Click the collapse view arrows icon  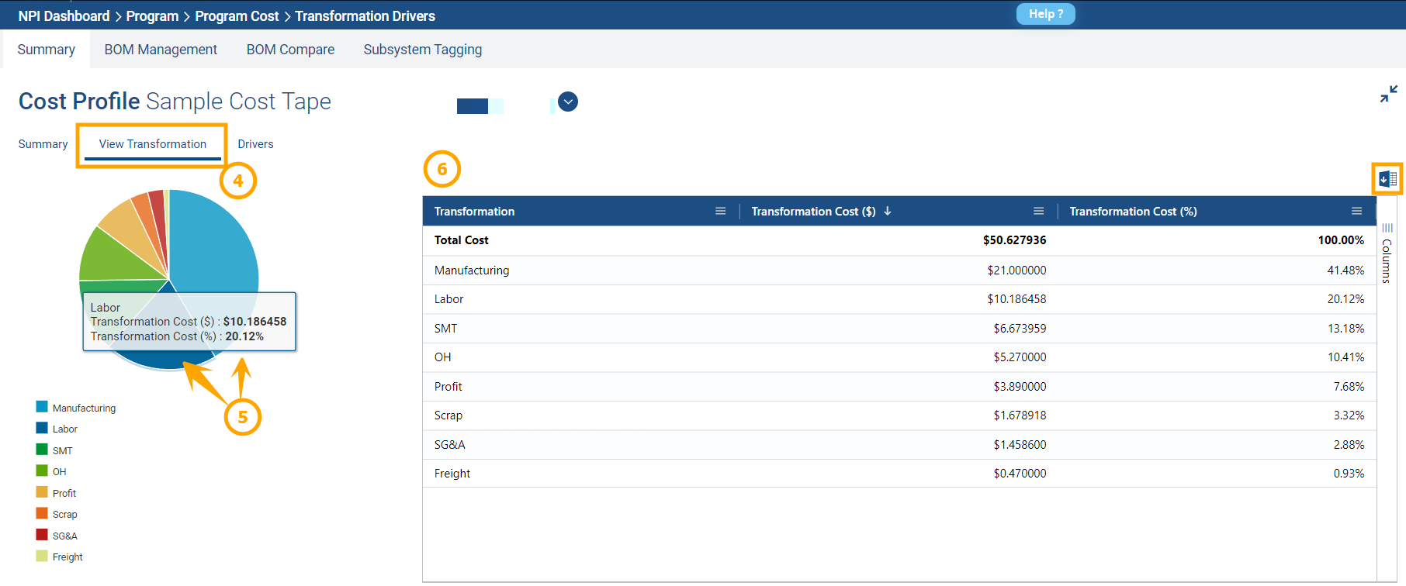tap(1388, 95)
